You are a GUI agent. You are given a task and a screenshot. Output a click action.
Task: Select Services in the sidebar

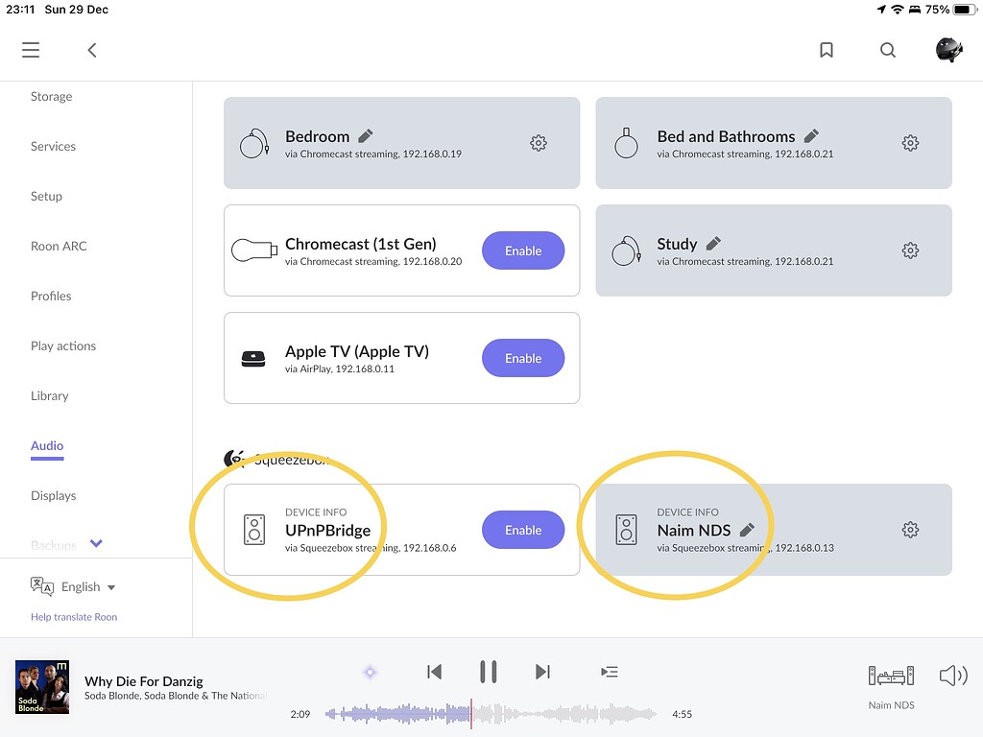tap(53, 146)
